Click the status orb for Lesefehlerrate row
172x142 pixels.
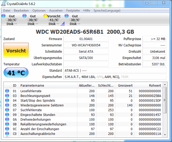click(7, 91)
